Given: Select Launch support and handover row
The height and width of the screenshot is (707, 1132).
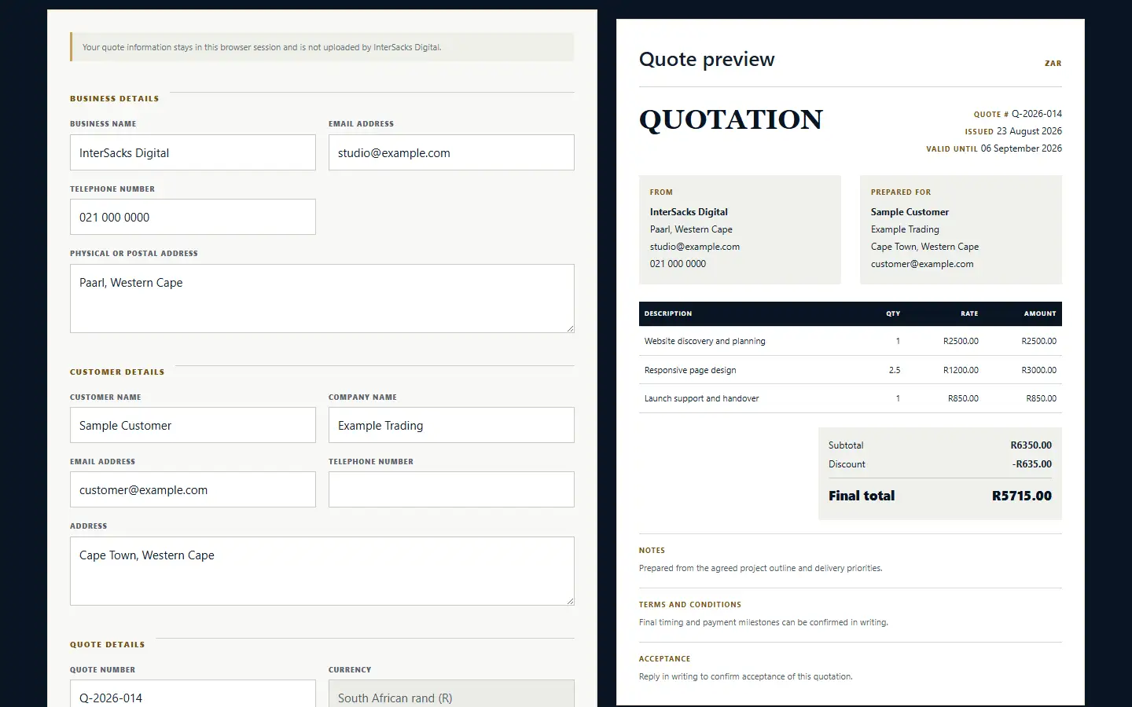Looking at the screenshot, I should point(851,398).
